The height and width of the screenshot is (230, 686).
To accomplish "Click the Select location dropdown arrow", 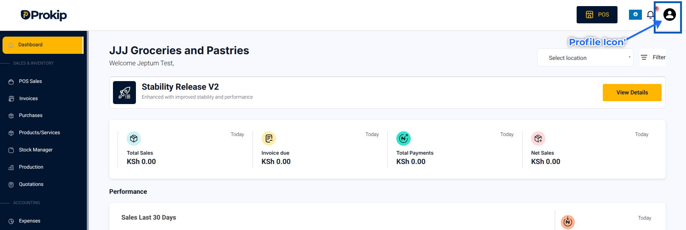I will click(x=629, y=57).
